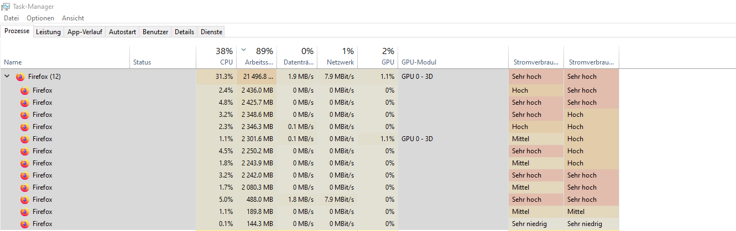The image size is (736, 231).
Task: Click Firefox icon of 189.8 MB process
Action: tap(24, 212)
